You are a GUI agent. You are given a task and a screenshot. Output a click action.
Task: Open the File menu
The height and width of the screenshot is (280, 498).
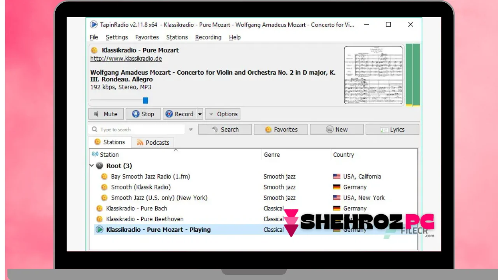(x=94, y=37)
